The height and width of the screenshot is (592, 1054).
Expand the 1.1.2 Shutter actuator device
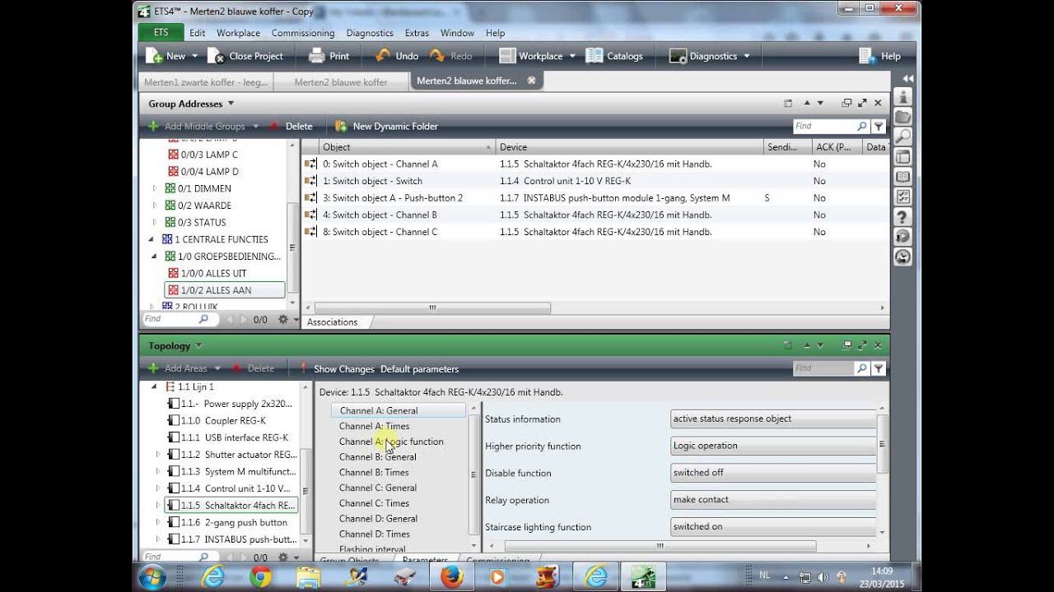(x=158, y=455)
